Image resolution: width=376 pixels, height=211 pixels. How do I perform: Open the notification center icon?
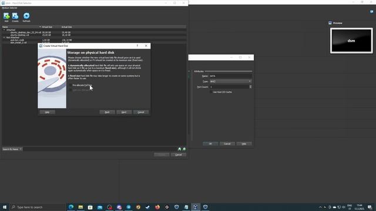coord(370,207)
